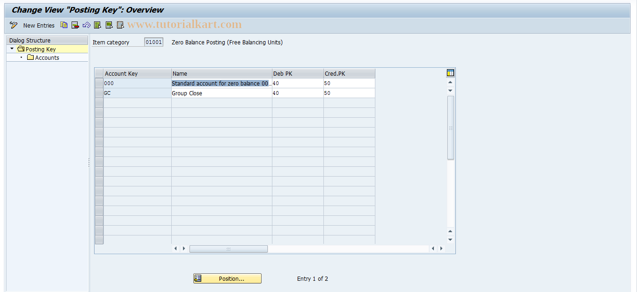Image resolution: width=637 pixels, height=292 pixels.
Task: Click the Select All icon
Action: click(98, 25)
